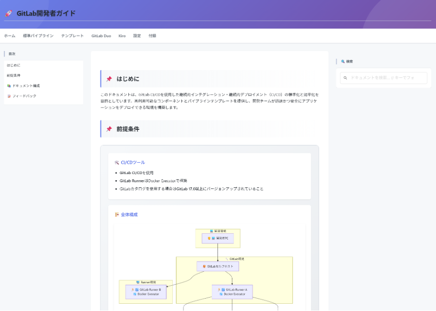Open the 標準パイプライン menu

38,36
